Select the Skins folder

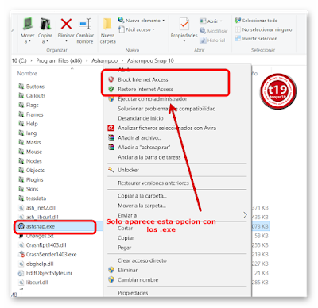(29, 189)
